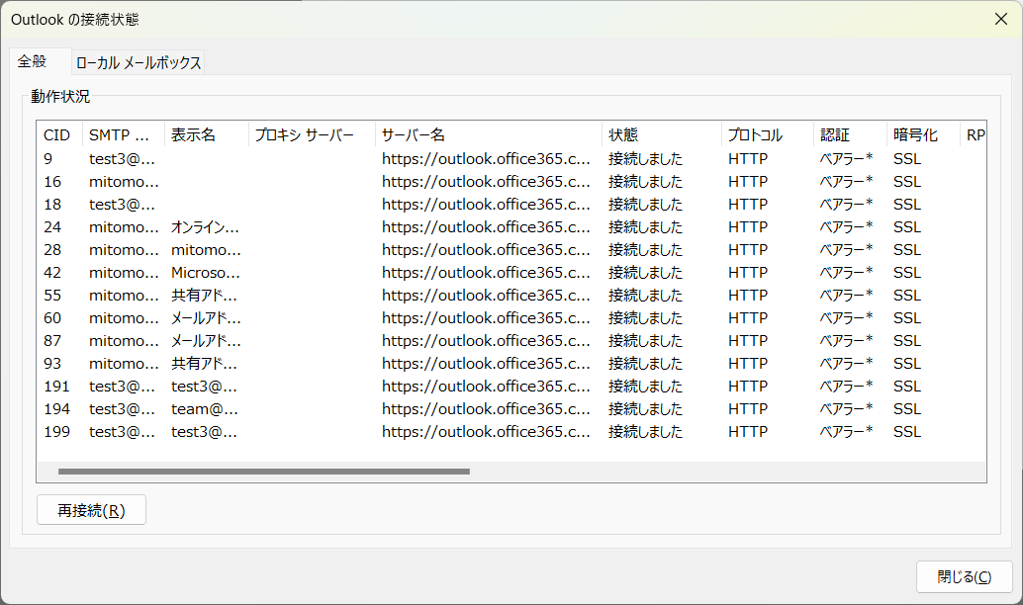Select the row with CID 194
Viewport: 1023px width, 605px height.
pos(511,409)
